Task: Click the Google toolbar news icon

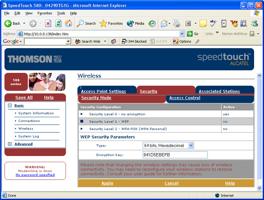Action: coord(114,42)
